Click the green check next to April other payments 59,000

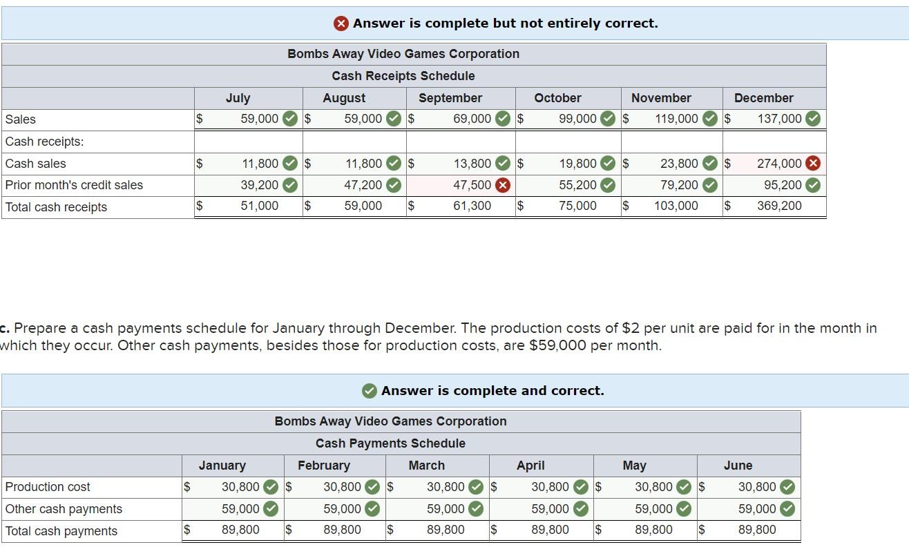580,509
